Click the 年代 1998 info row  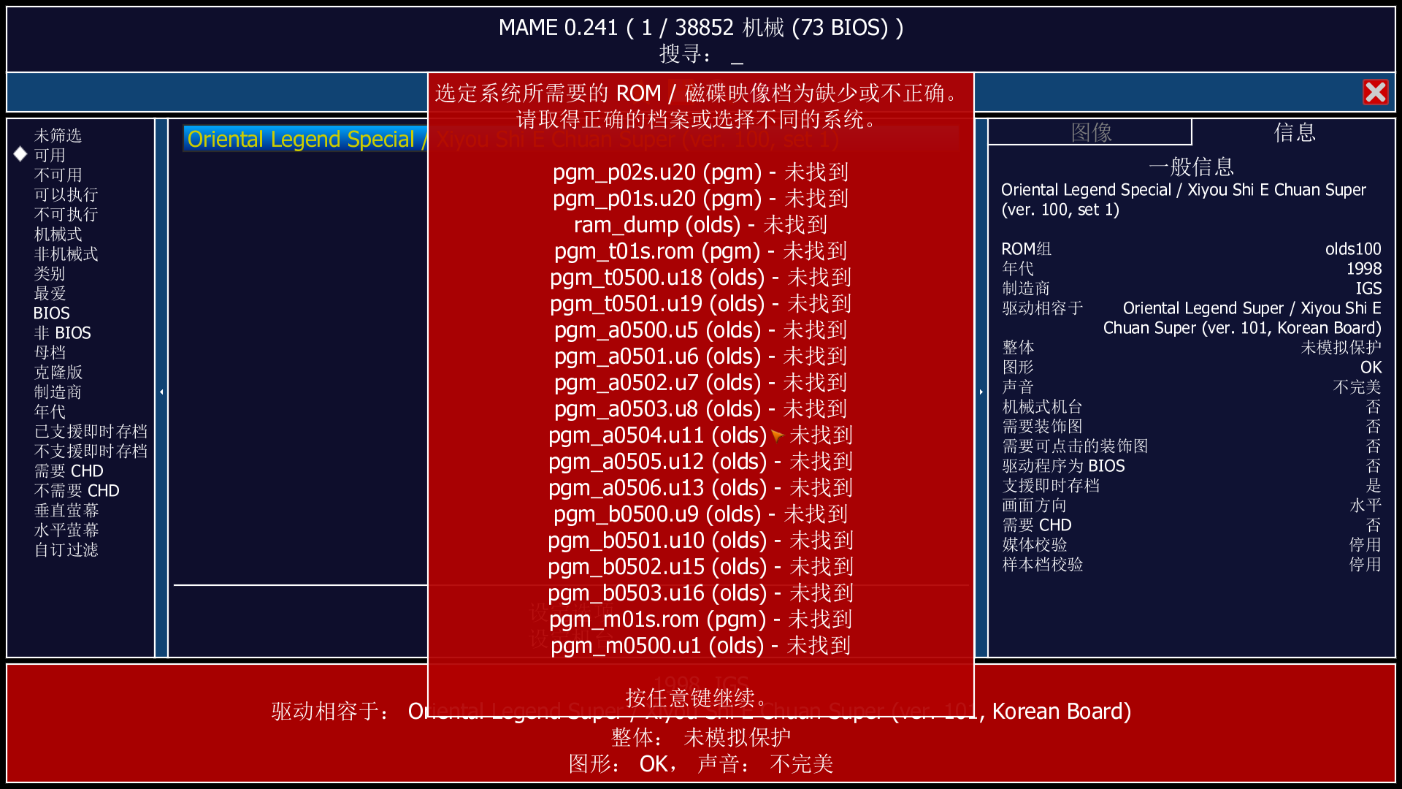click(x=1192, y=268)
